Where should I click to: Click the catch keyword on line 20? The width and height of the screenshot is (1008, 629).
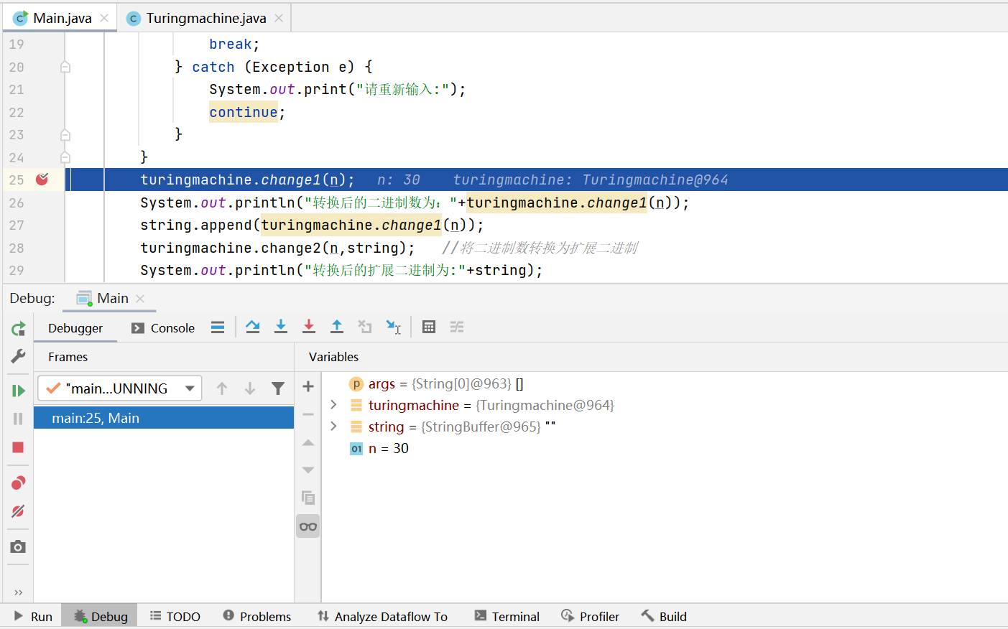(x=213, y=67)
